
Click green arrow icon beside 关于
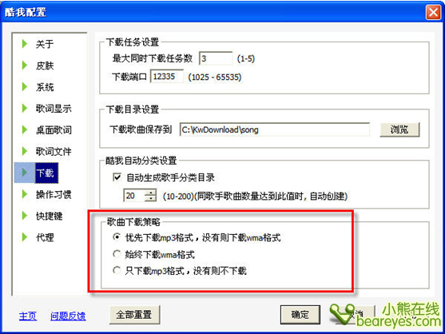(25, 44)
